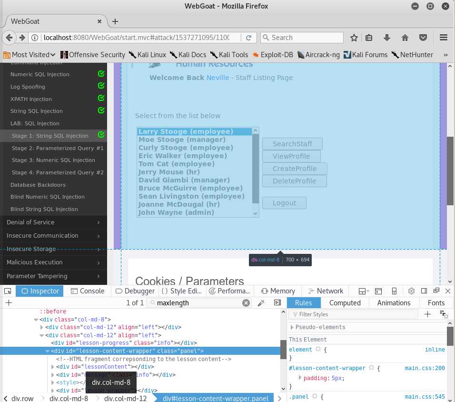Toggle Responsive Design Mode icon

[394, 291]
